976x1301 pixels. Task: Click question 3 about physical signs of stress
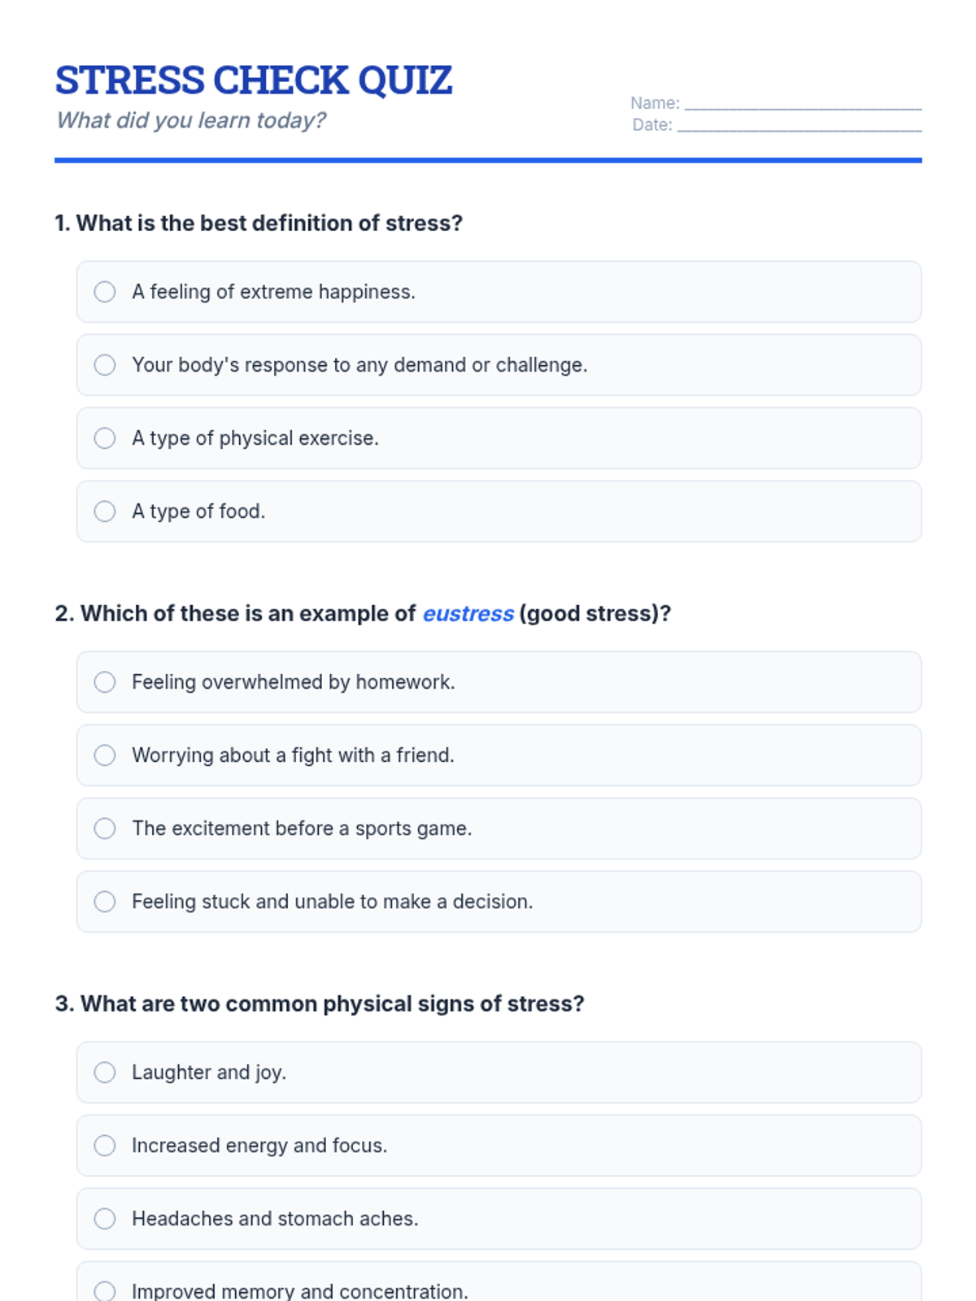point(320,1004)
